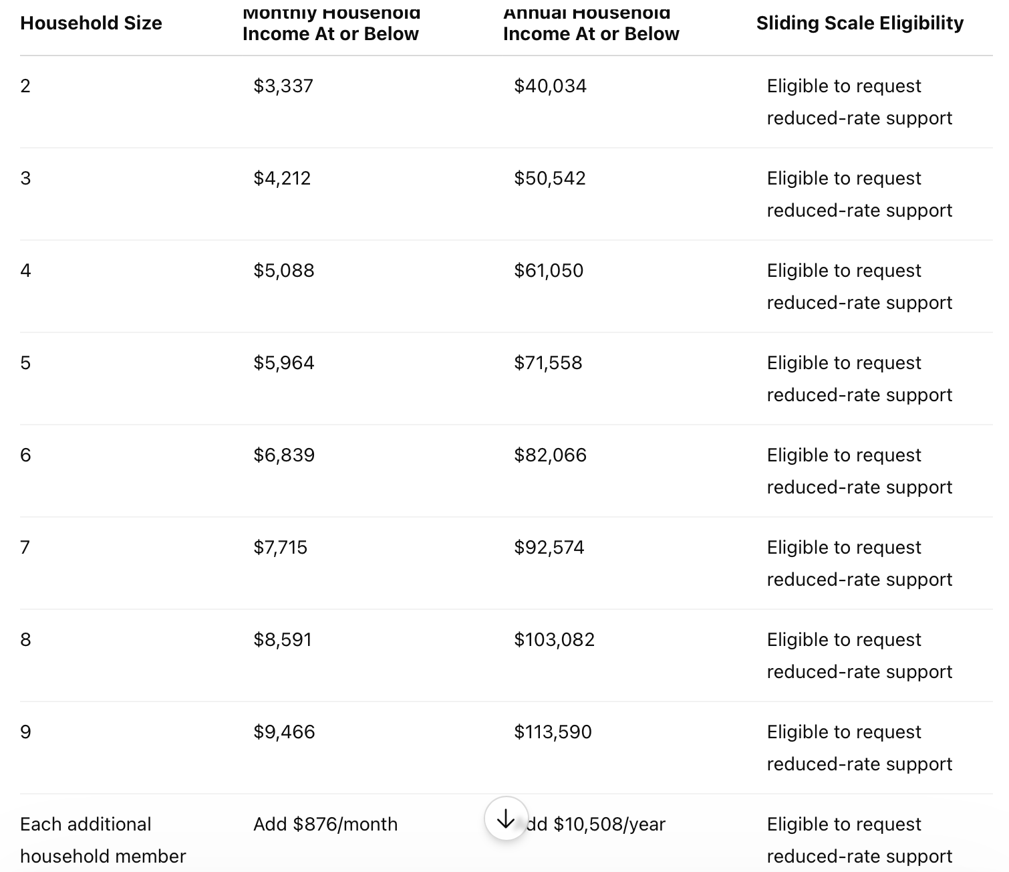Image resolution: width=1009 pixels, height=872 pixels.
Task: Select the Household Size column header
Action: [91, 23]
